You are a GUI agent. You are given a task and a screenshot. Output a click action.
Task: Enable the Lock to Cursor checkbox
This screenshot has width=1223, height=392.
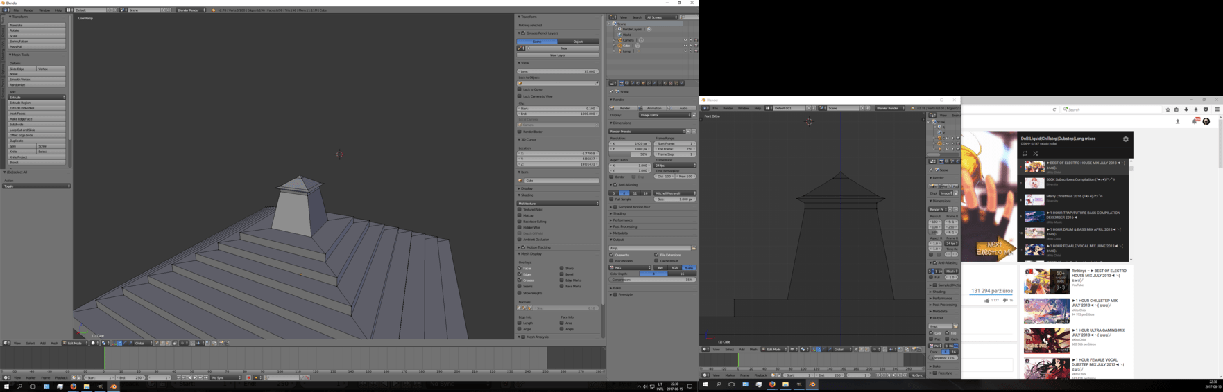(x=520, y=89)
